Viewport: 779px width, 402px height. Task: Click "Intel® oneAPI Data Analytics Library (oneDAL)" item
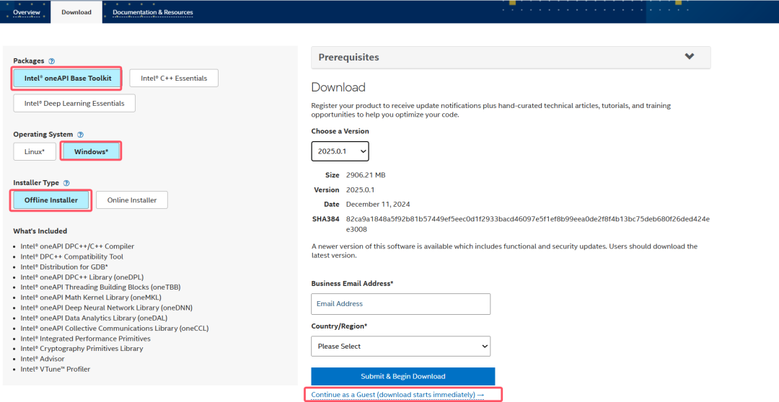pyautogui.click(x=94, y=318)
